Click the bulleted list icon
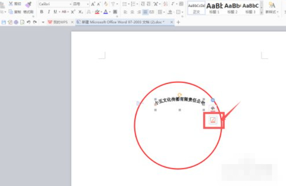 pos(125,4)
